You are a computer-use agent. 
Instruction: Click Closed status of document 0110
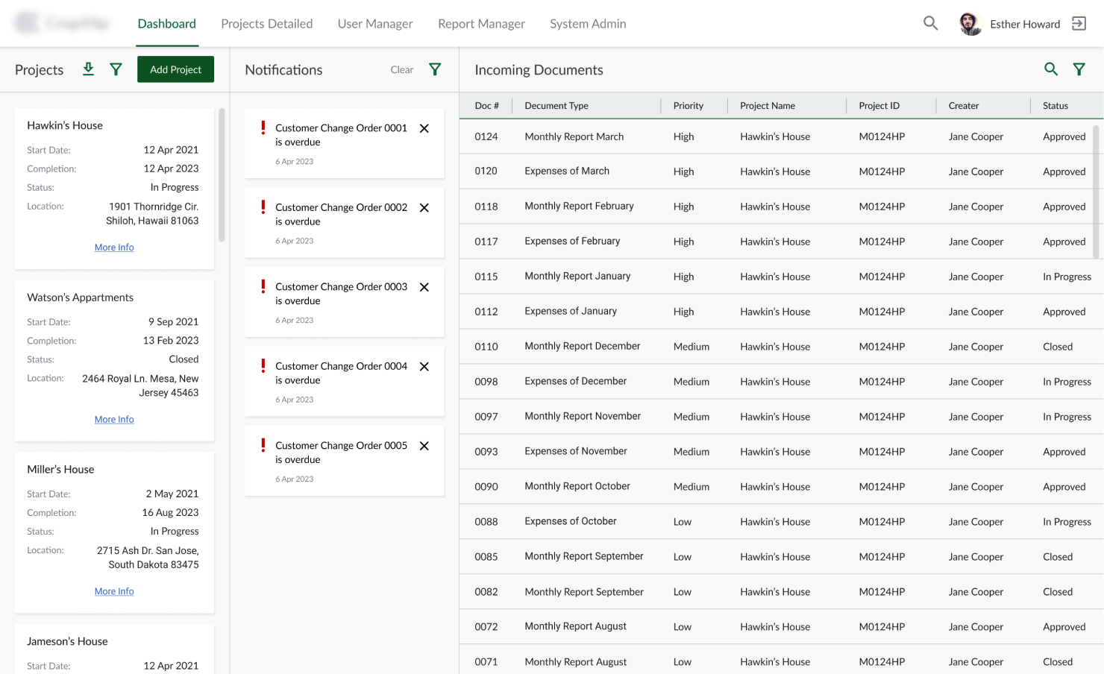click(x=1058, y=347)
